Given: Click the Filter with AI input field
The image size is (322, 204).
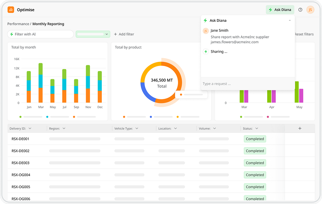Looking at the screenshot, I should [41, 34].
